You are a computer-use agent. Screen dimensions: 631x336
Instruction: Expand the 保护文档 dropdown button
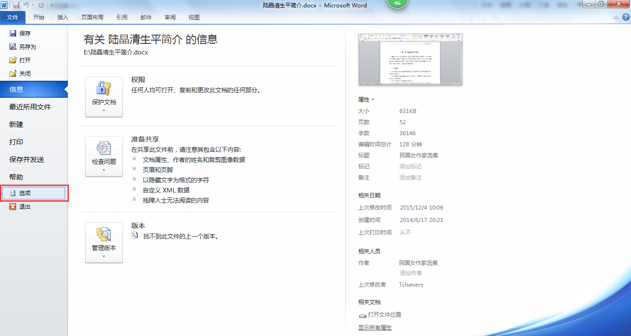pos(104,97)
